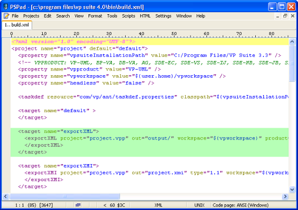
Task: Open the Projects menu
Action: pos(31,16)
